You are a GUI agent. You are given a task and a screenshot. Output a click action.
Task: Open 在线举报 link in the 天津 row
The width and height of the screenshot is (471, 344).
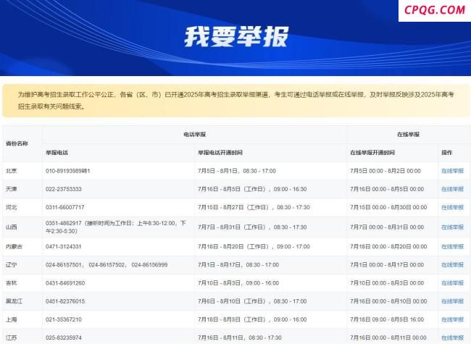(452, 189)
